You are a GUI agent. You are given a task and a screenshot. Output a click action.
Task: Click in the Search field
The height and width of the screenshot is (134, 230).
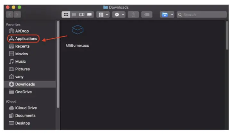click(202, 14)
